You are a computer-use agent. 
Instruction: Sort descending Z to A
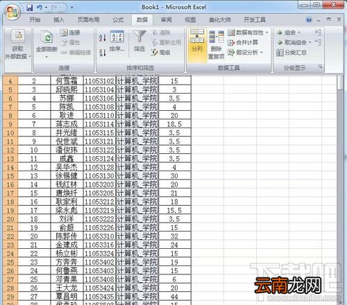[x=103, y=53]
